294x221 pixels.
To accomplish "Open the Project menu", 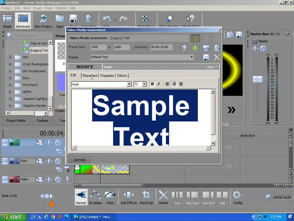I will point(6,8).
